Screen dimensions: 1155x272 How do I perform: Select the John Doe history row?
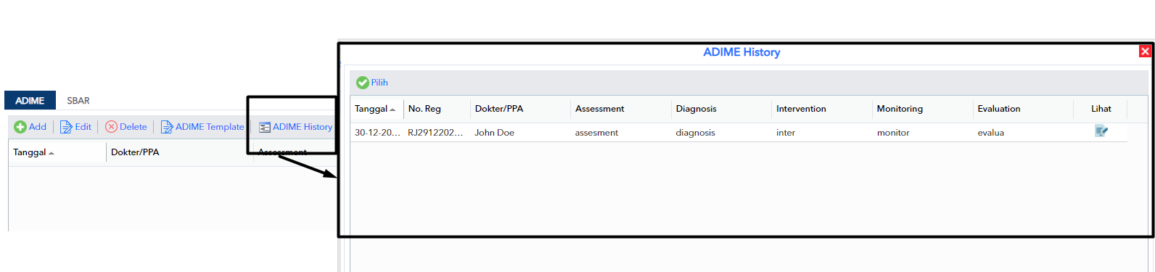(x=739, y=133)
